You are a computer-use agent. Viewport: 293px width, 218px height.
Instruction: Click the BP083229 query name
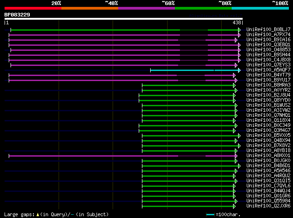[17, 15]
